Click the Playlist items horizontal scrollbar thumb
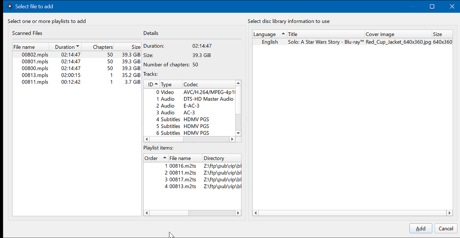This screenshot has height=238, width=460. (x=168, y=213)
